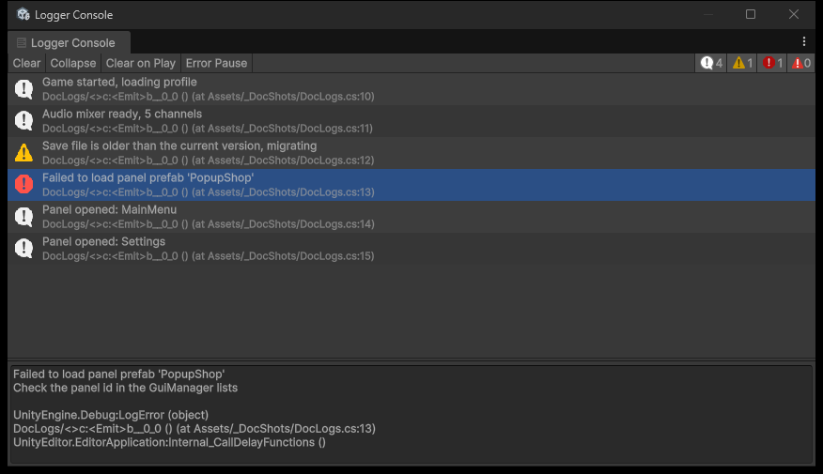Select 'Save file is older' warning log
This screenshot has width=823, height=474.
411,153
